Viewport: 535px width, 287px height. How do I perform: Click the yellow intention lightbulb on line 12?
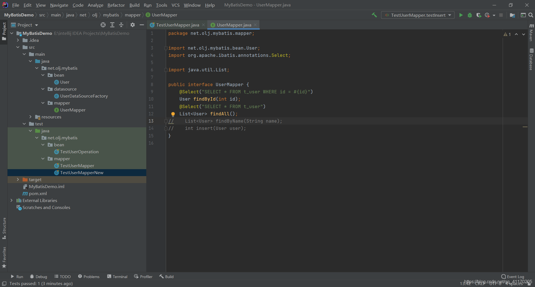pos(173,114)
